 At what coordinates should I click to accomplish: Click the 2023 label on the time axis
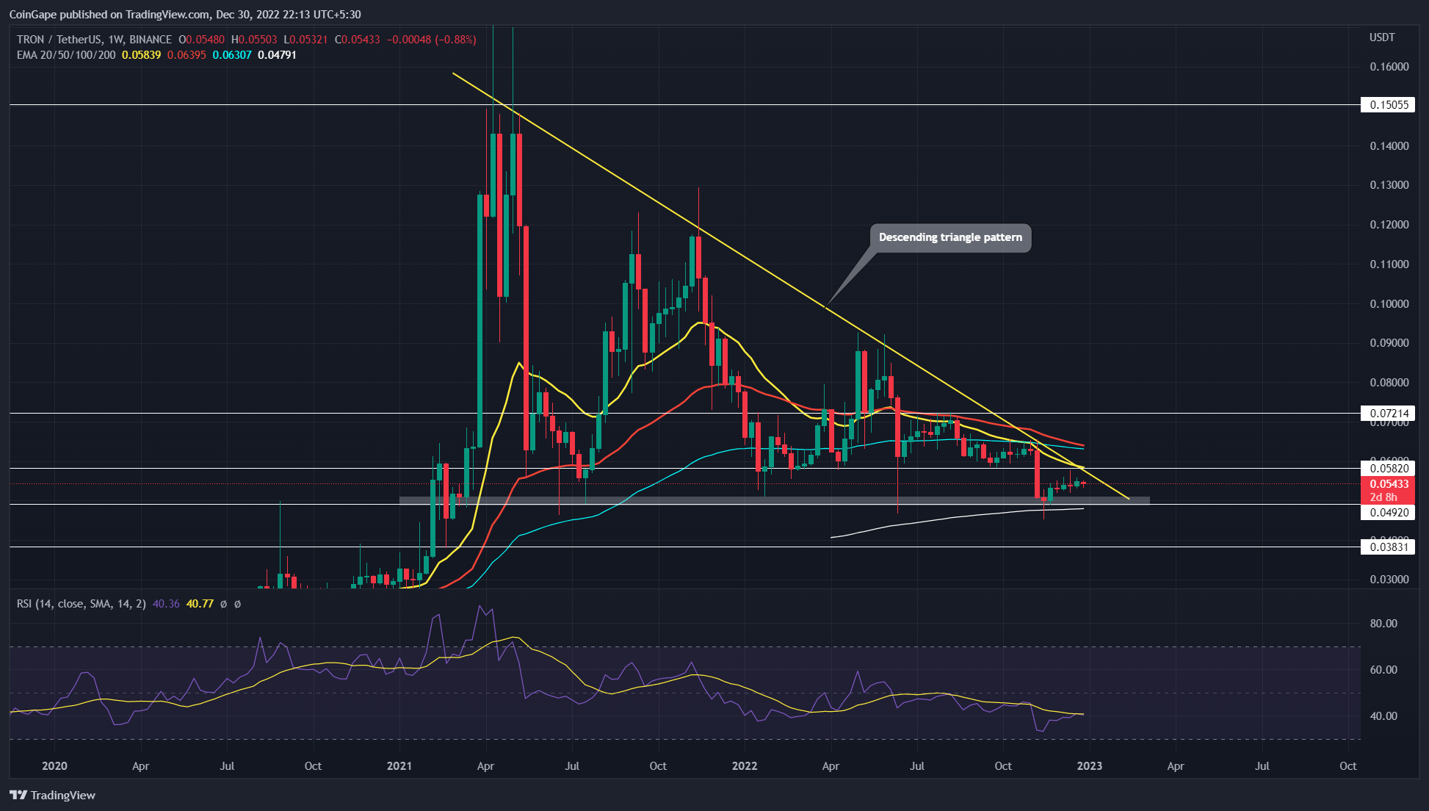click(x=1089, y=765)
